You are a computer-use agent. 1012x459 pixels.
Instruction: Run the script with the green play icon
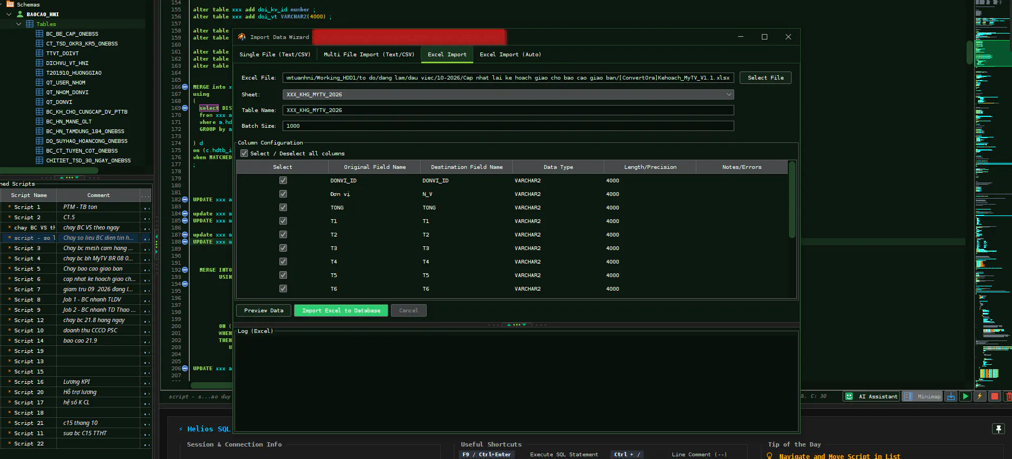965,396
